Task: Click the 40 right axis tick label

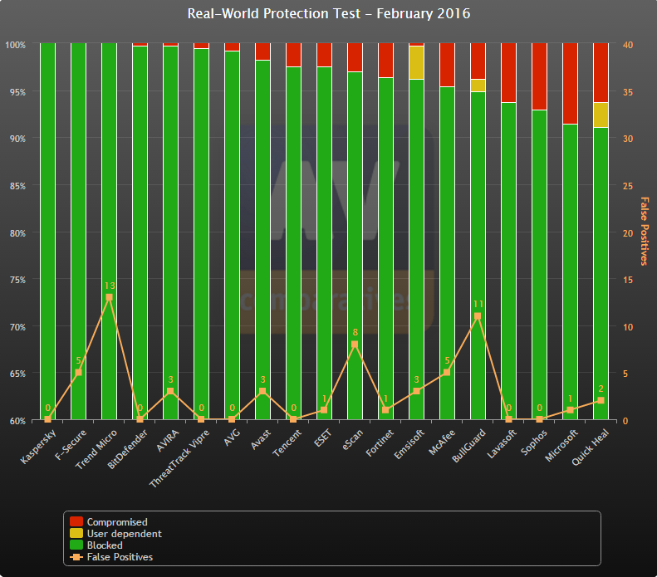Action: point(628,45)
